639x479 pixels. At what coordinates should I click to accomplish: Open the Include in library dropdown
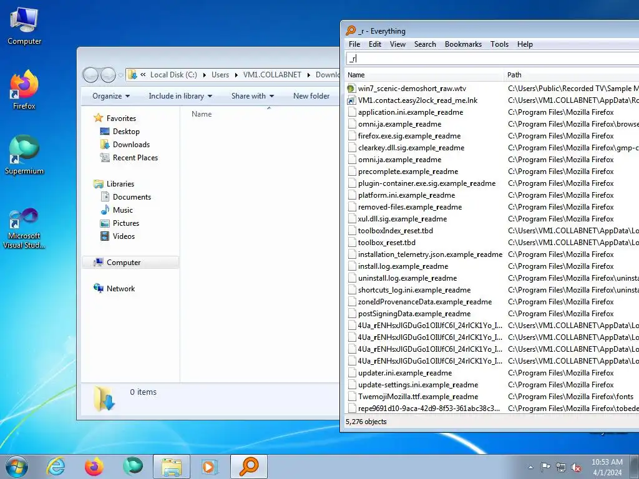[x=180, y=96]
